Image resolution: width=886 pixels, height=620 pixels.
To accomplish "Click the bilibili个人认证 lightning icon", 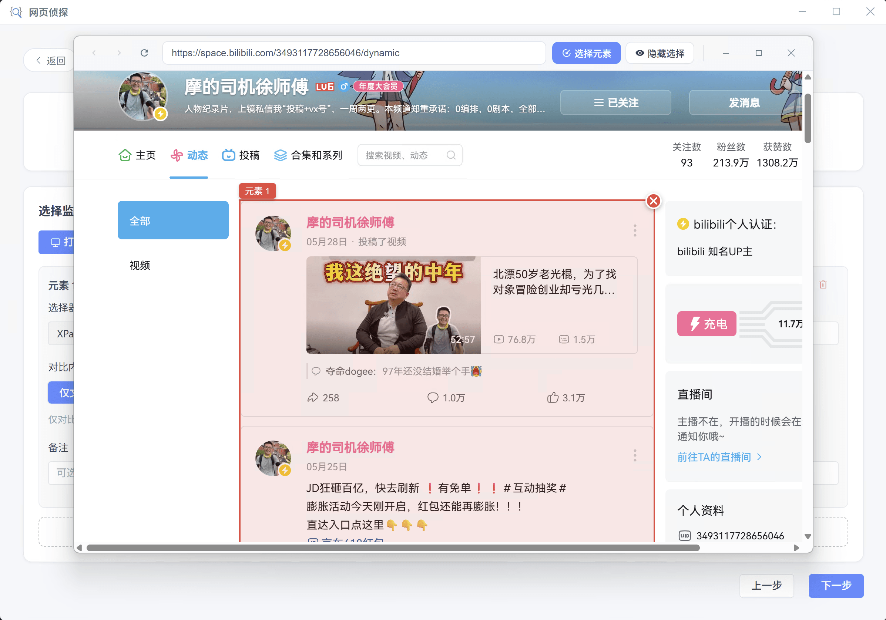I will click(683, 224).
